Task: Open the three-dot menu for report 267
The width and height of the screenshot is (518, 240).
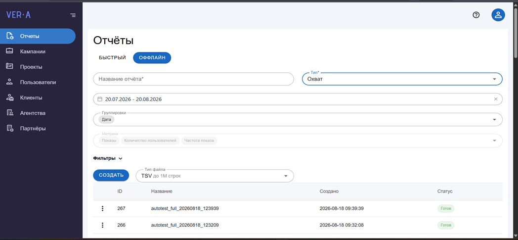Action: coord(102,208)
